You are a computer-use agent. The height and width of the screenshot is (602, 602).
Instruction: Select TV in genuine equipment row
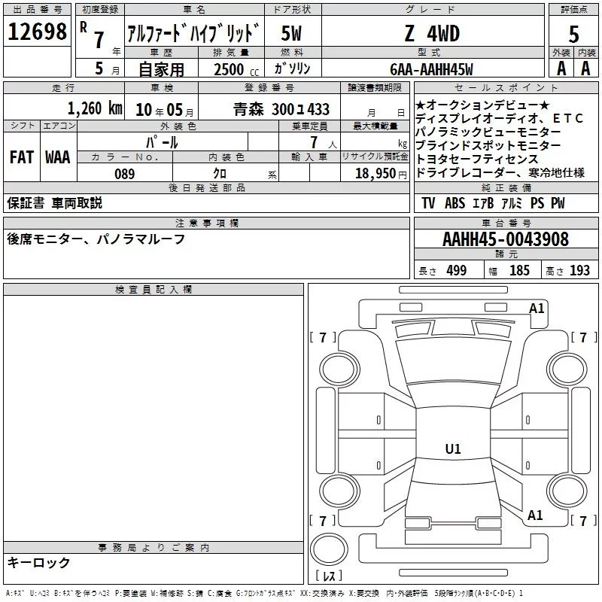tap(427, 203)
